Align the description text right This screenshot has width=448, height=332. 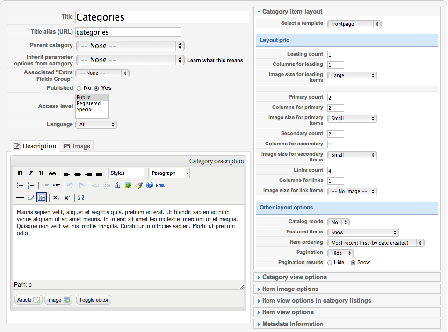[x=88, y=173]
